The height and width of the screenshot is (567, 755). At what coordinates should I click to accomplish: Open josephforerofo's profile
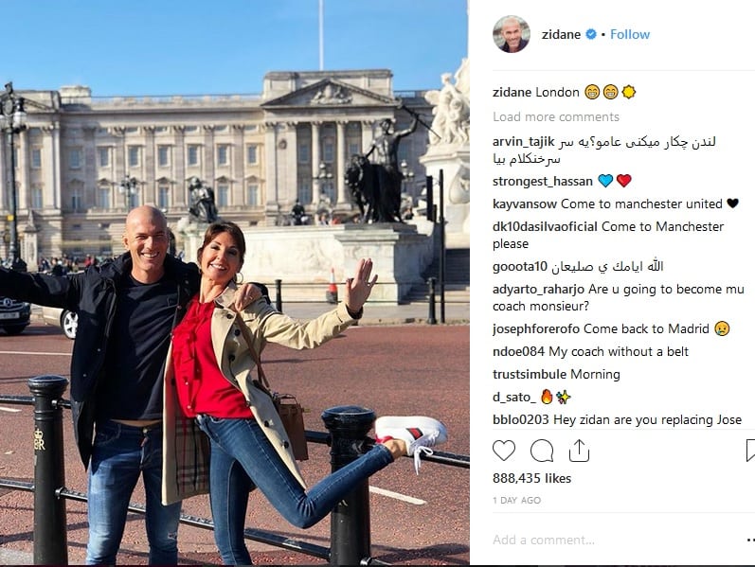click(x=536, y=328)
